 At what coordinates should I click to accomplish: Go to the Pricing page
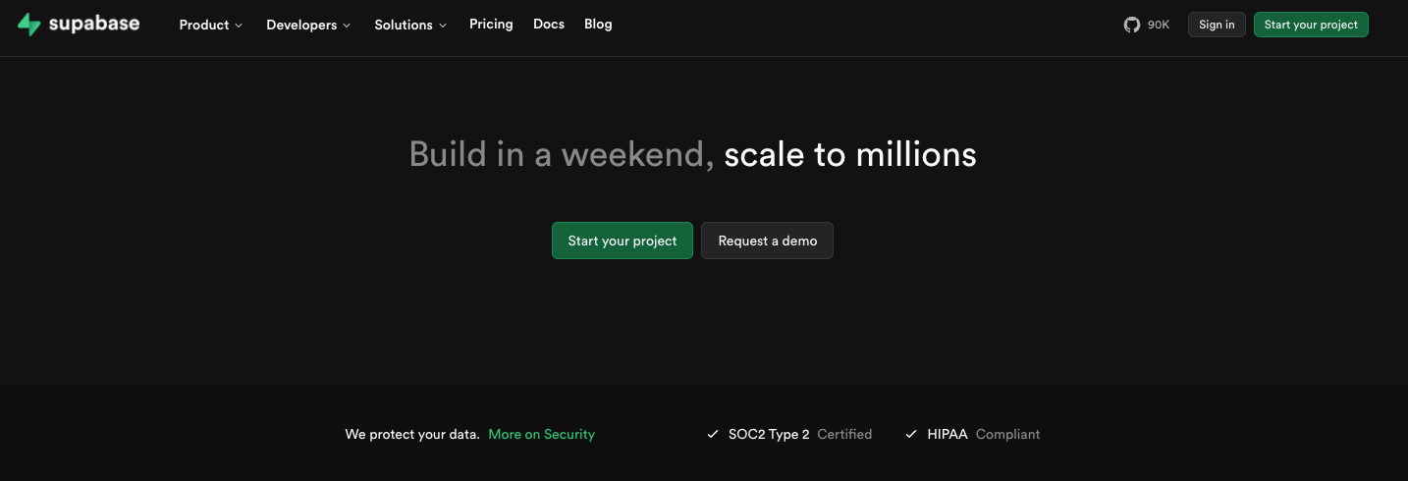coord(491,24)
